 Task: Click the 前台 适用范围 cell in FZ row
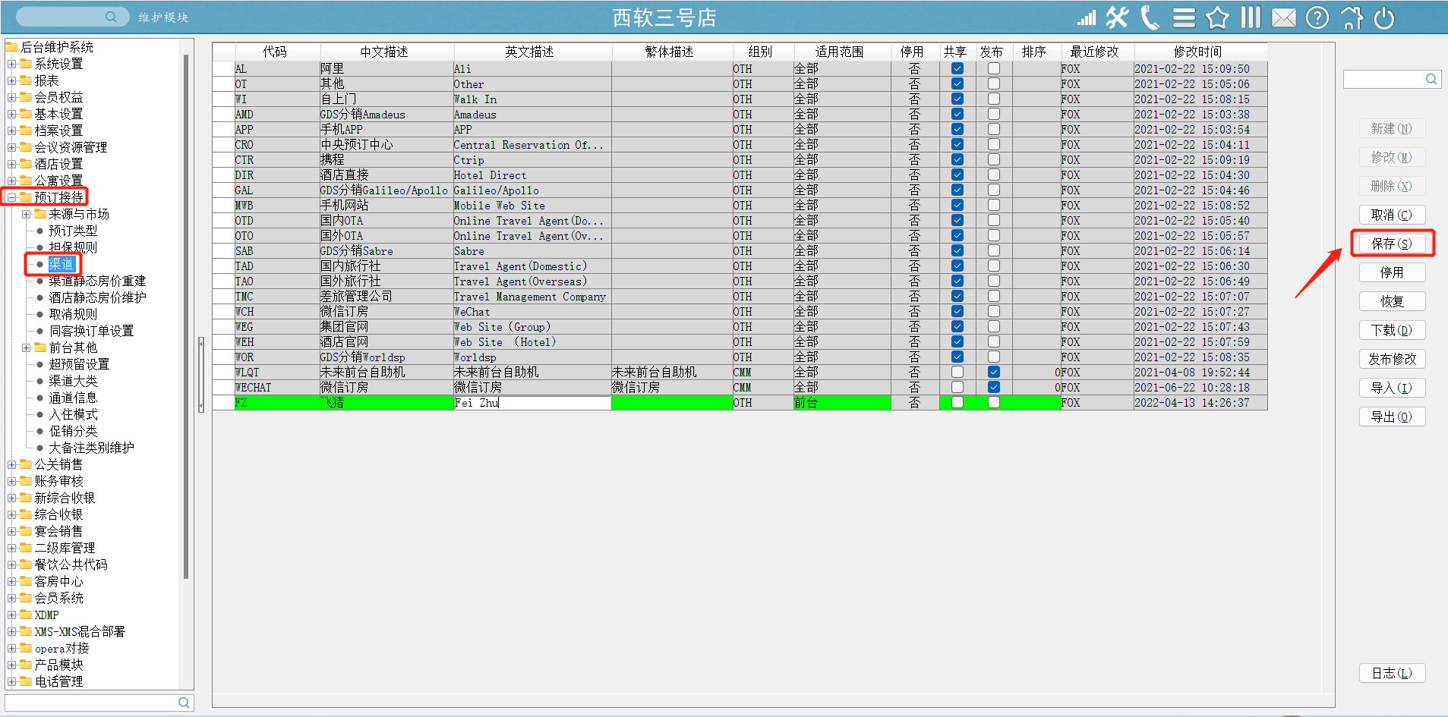pyautogui.click(x=841, y=403)
